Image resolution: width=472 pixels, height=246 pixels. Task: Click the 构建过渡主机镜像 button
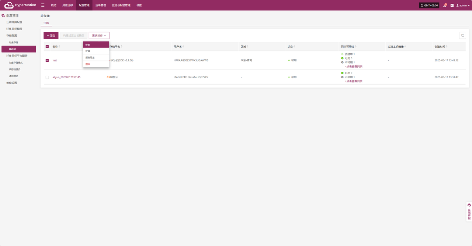(x=74, y=36)
